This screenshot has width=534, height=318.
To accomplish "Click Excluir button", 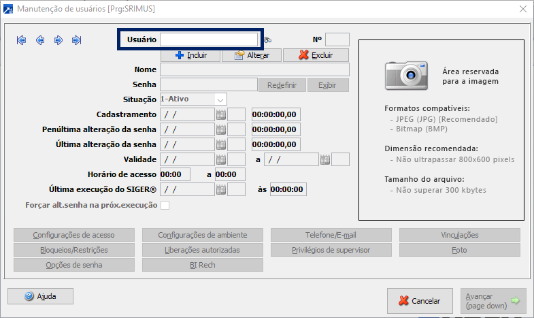I will [316, 55].
